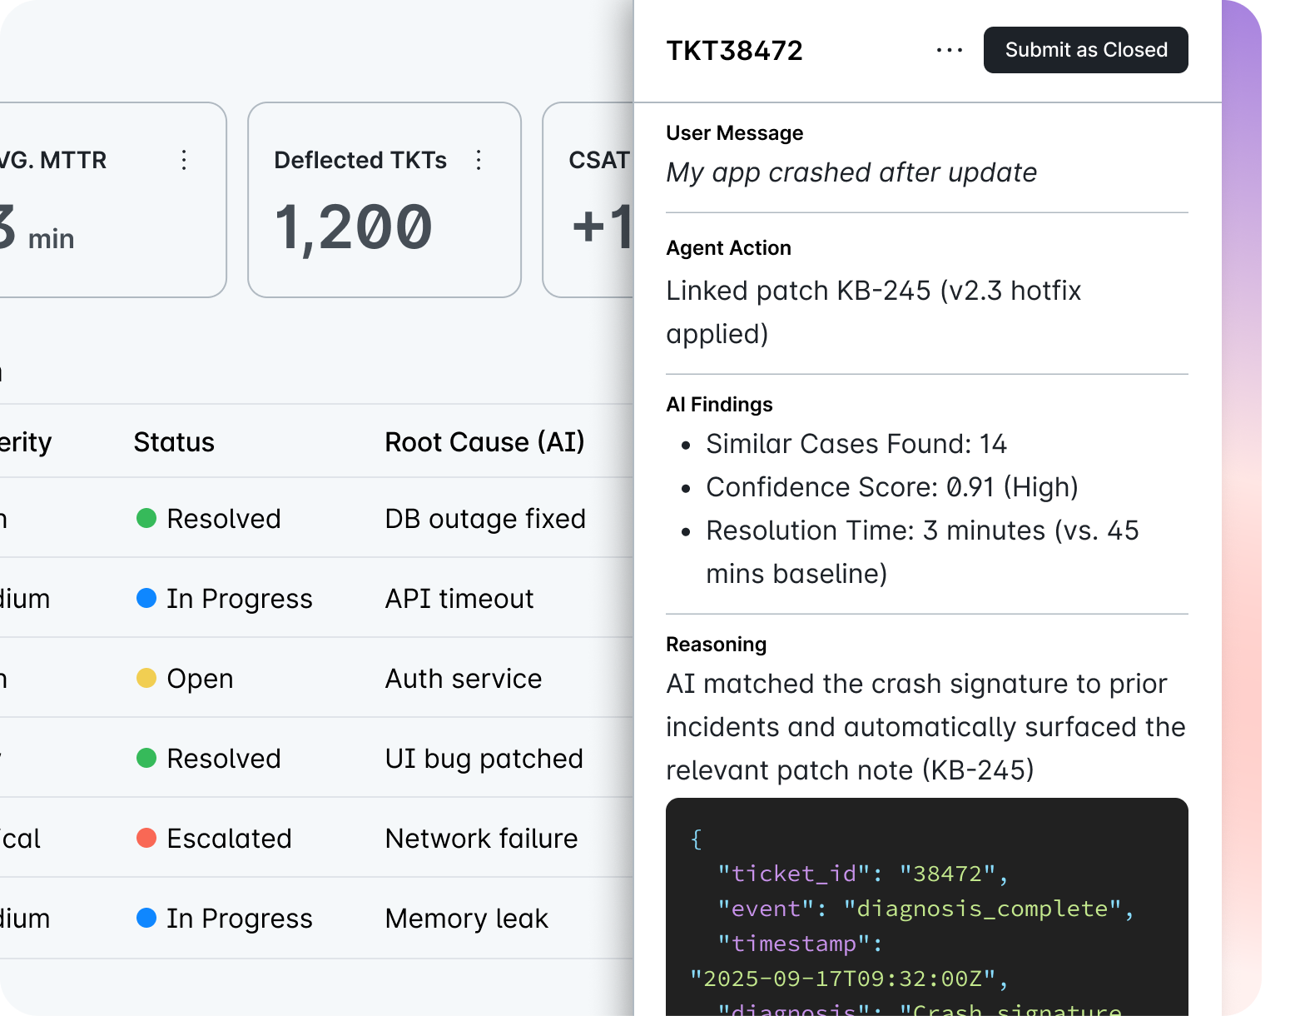Open the Deflected TKTs card options menu

[479, 160]
